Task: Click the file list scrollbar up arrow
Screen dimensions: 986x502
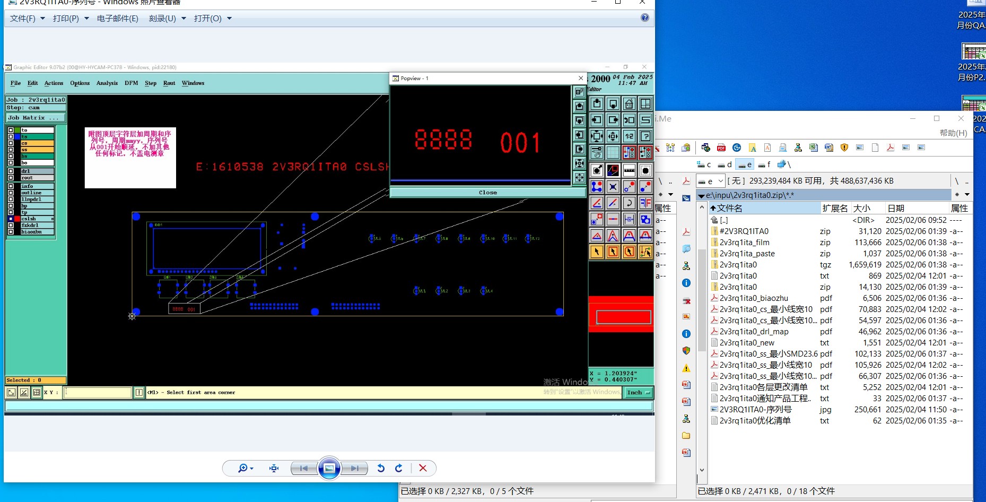Action: click(x=702, y=207)
